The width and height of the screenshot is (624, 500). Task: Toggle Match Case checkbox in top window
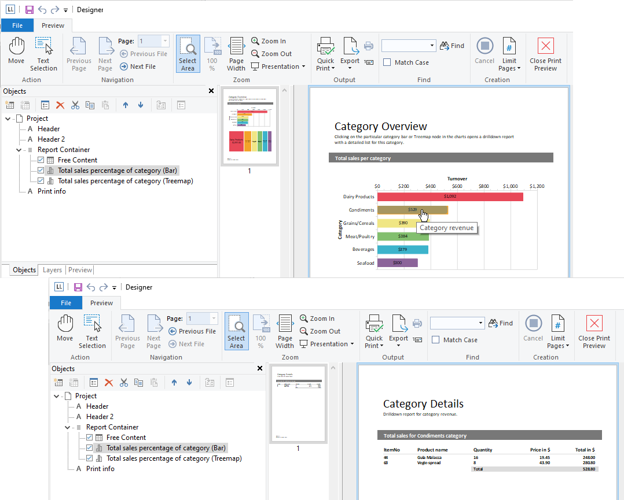[387, 62]
